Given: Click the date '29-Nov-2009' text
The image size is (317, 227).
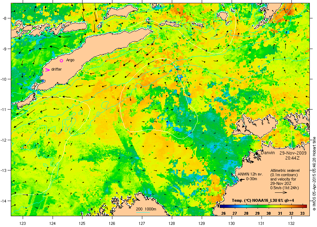Looking at the screenshot, I should pos(293,153).
